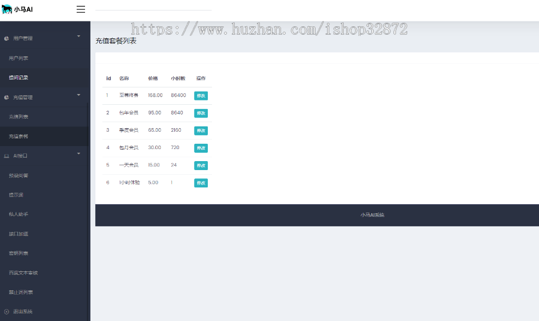
Task: Click the 小马AI系统 footer text
Action: pos(373,215)
